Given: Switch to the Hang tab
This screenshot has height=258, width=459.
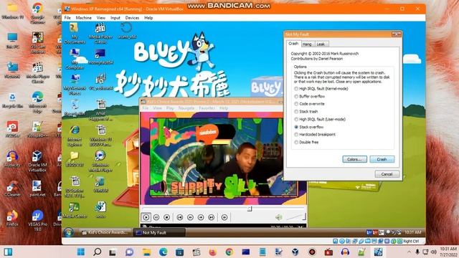Looking at the screenshot, I should (307, 44).
